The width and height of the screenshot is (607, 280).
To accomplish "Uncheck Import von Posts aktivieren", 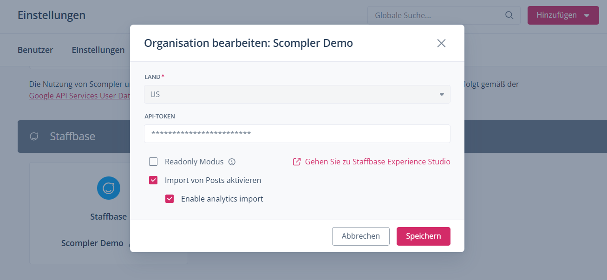I will (153, 180).
